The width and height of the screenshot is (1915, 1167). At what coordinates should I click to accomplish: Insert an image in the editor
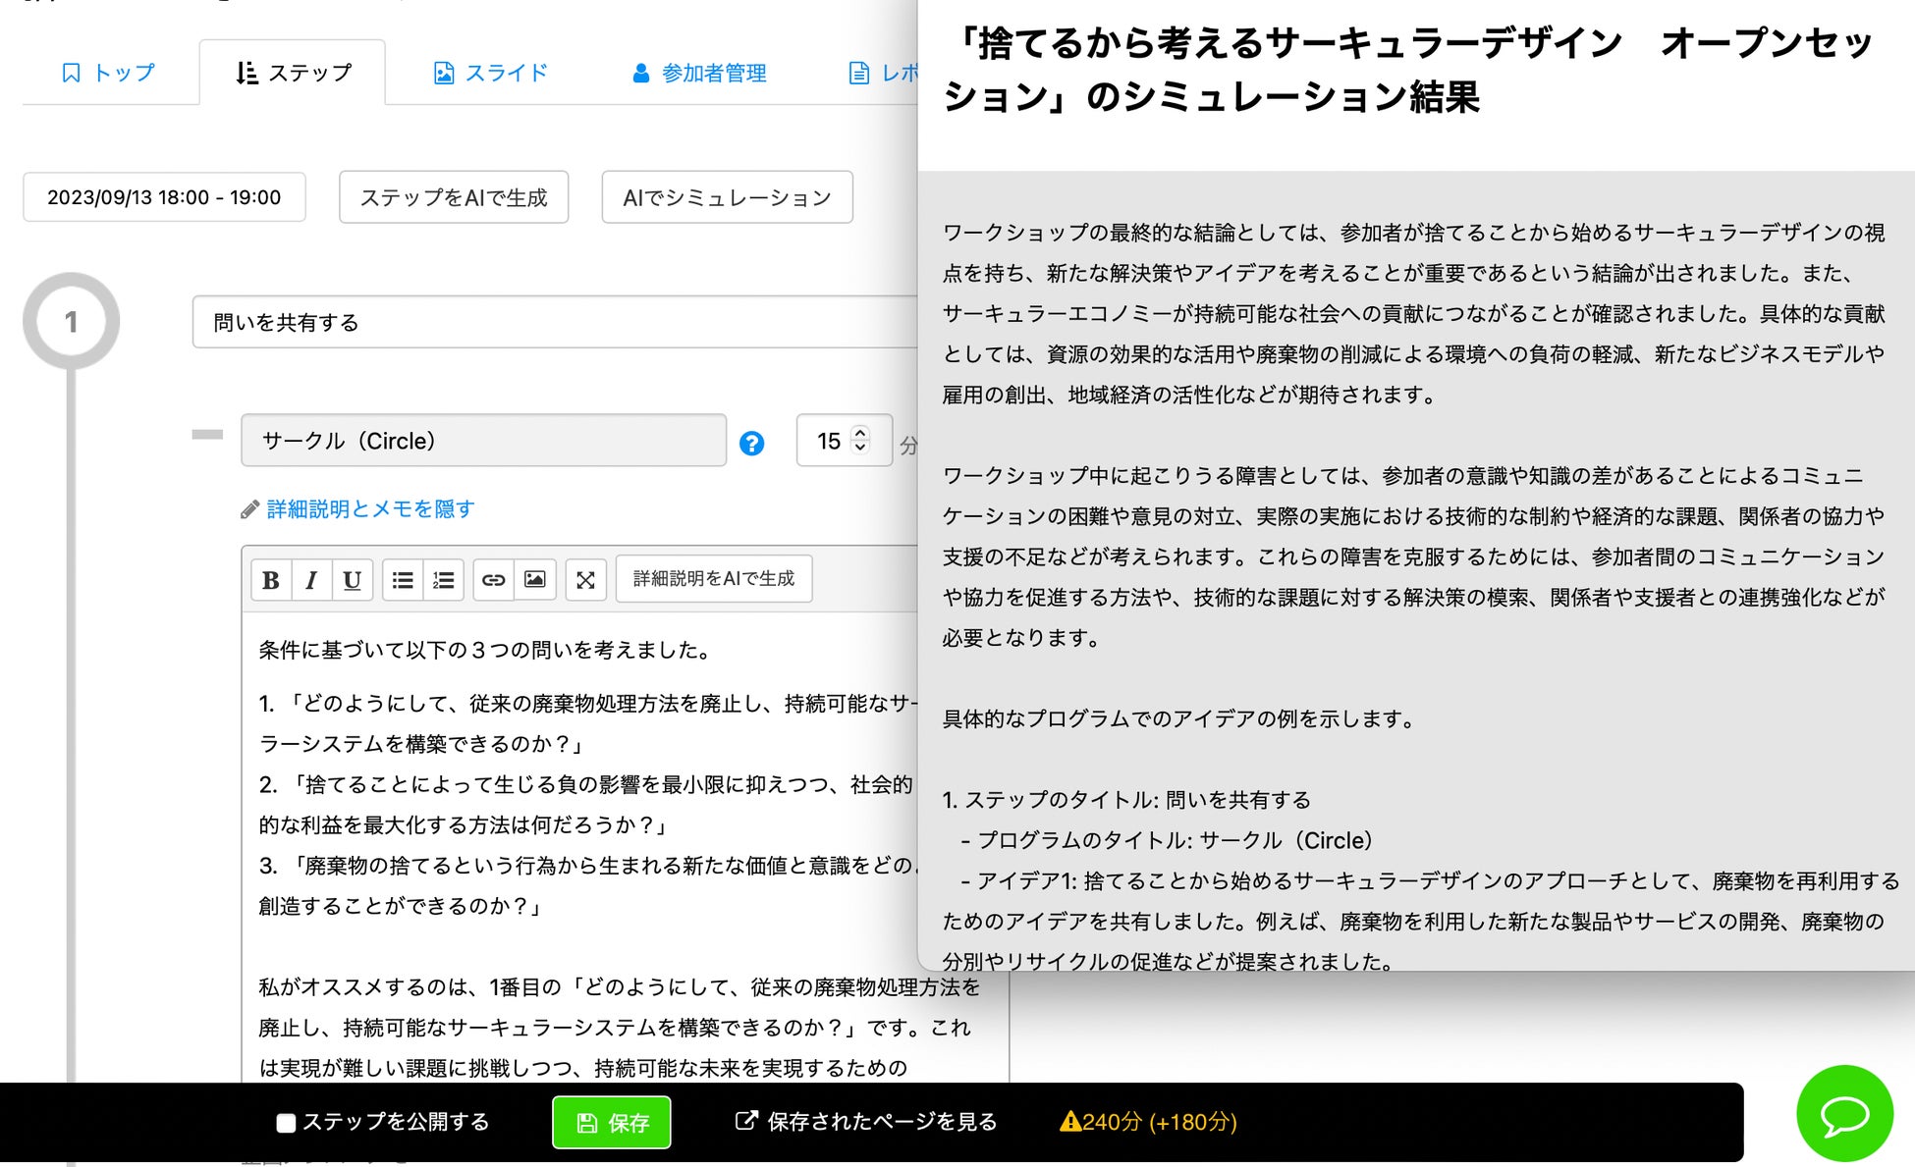[534, 579]
